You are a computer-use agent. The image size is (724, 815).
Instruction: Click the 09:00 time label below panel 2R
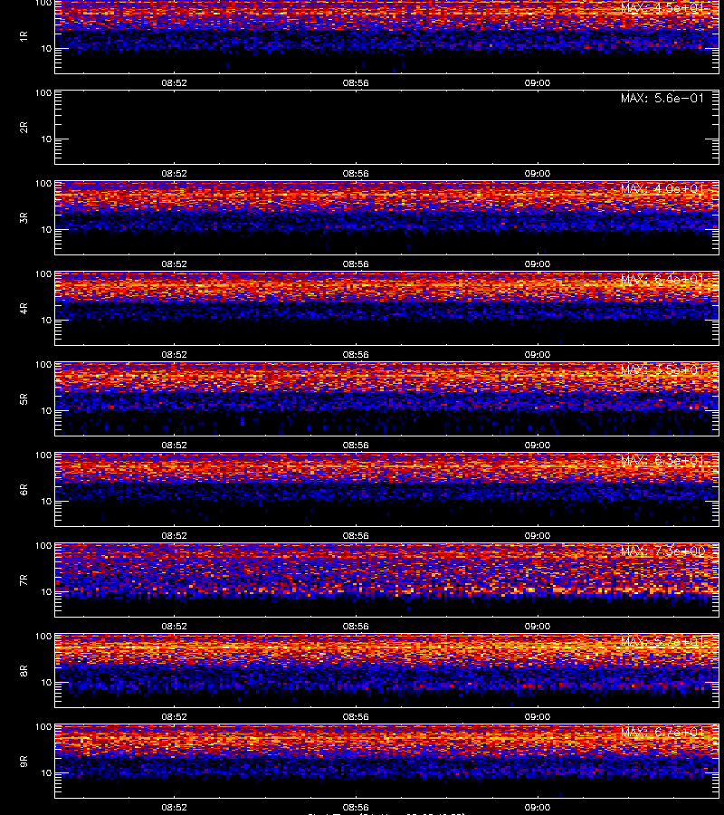(x=538, y=174)
